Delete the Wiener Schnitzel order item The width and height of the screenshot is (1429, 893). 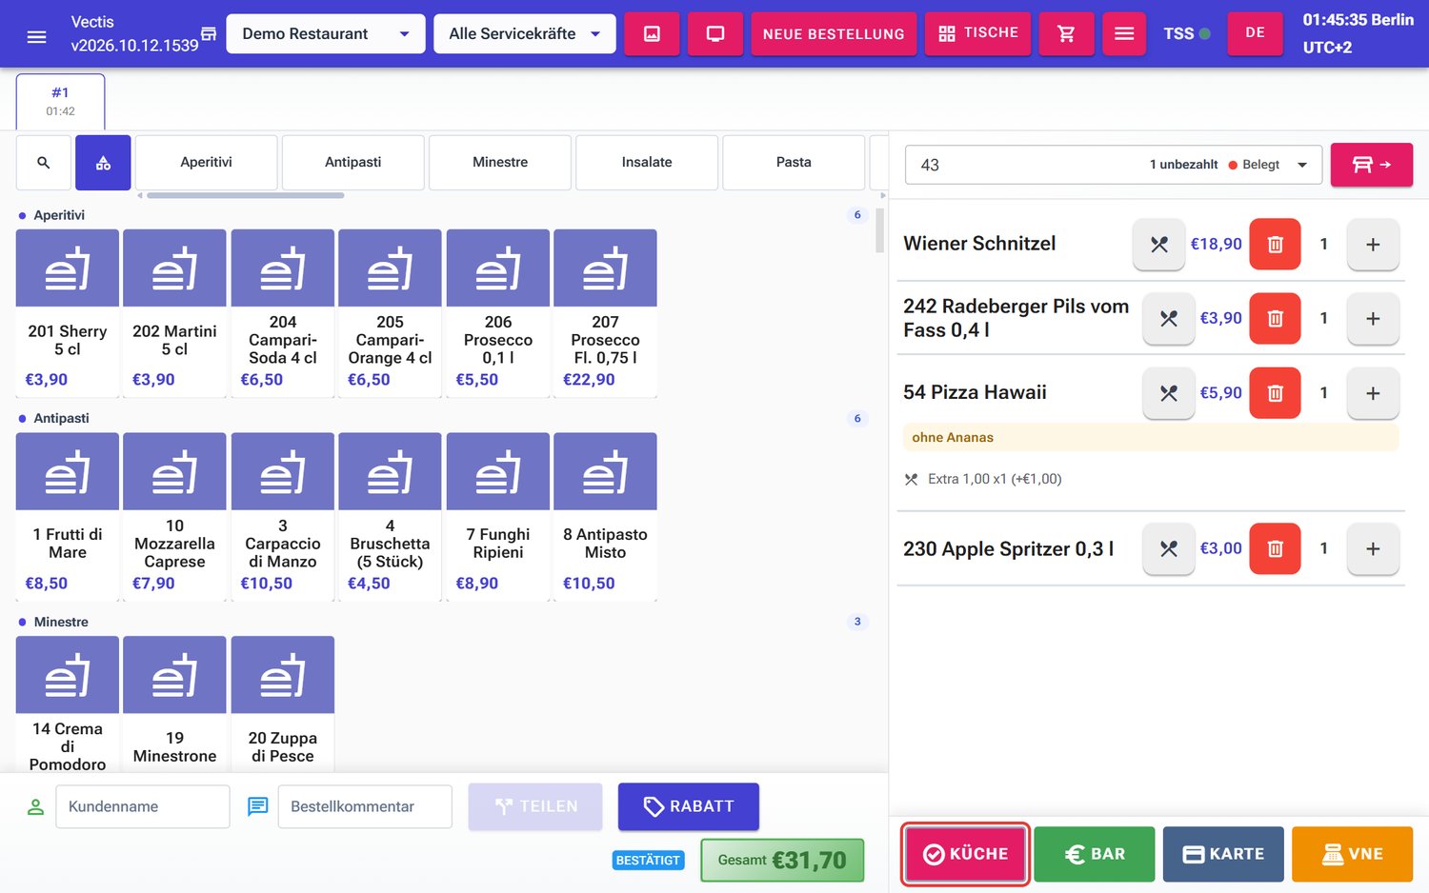(1275, 244)
